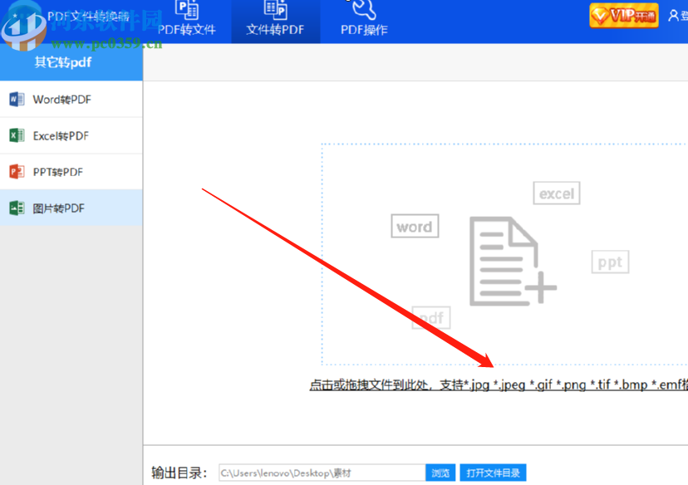Click the word format watermark label
The width and height of the screenshot is (688, 485).
[x=414, y=226]
